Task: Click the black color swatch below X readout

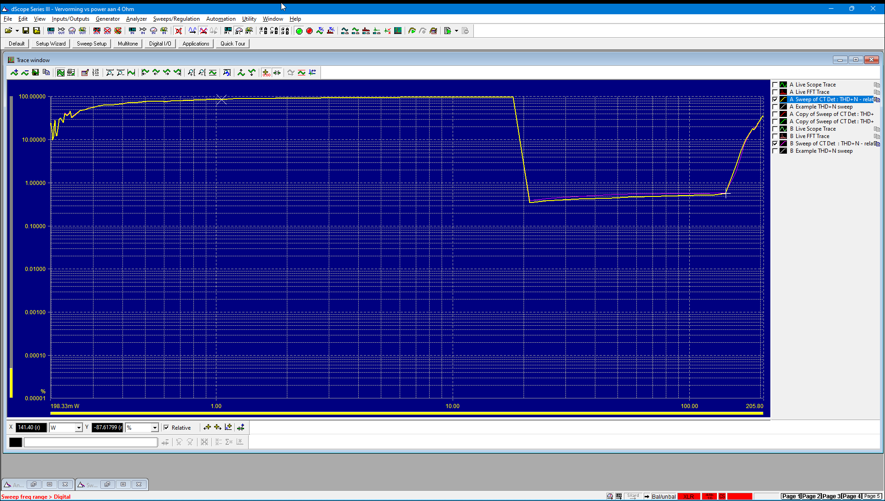Action: 15,442
